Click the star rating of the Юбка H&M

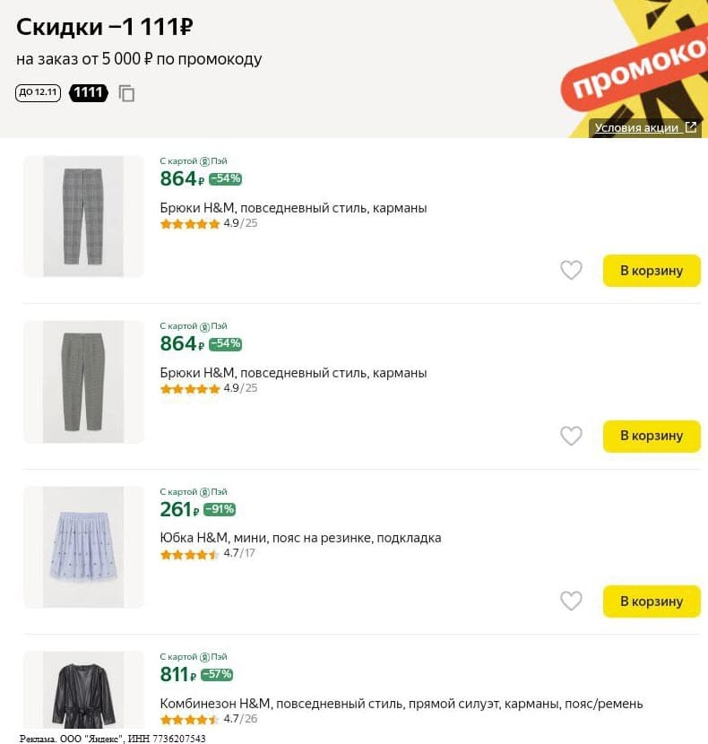[188, 555]
